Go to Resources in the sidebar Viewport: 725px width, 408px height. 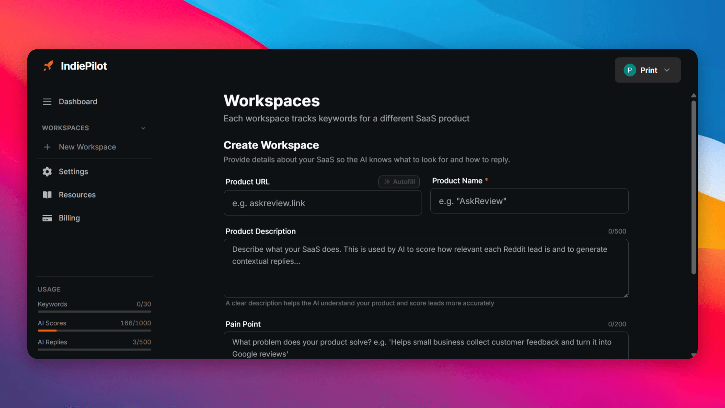(77, 195)
